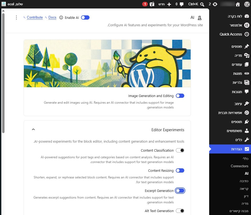Click the Quick Access clock icon

pos(247,34)
